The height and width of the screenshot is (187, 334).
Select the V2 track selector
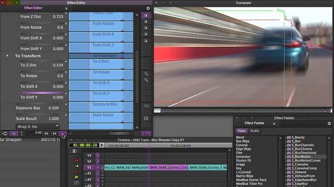[x=89, y=162]
